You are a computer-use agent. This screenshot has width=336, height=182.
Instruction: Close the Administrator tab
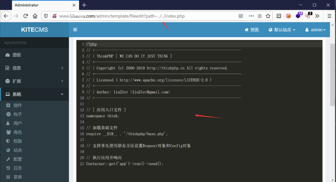point(74,5)
